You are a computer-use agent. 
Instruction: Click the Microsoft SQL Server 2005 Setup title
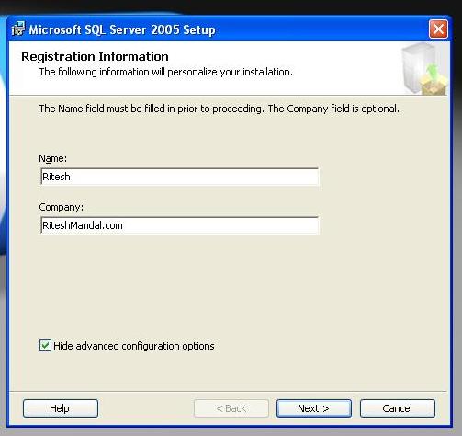click(x=122, y=29)
